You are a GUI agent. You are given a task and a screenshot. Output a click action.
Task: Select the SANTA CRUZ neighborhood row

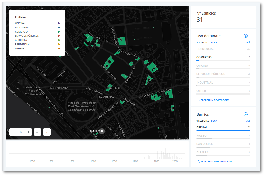pos(205,144)
